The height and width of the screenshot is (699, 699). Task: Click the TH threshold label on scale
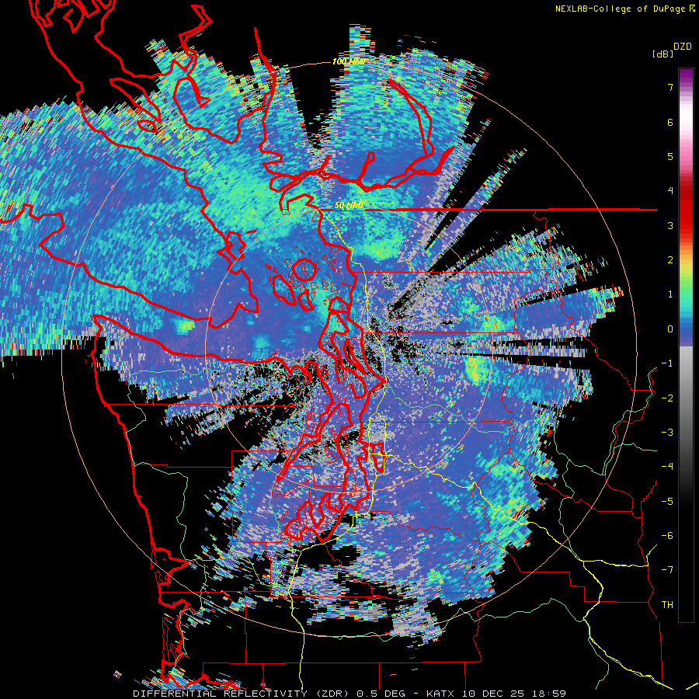click(x=667, y=605)
